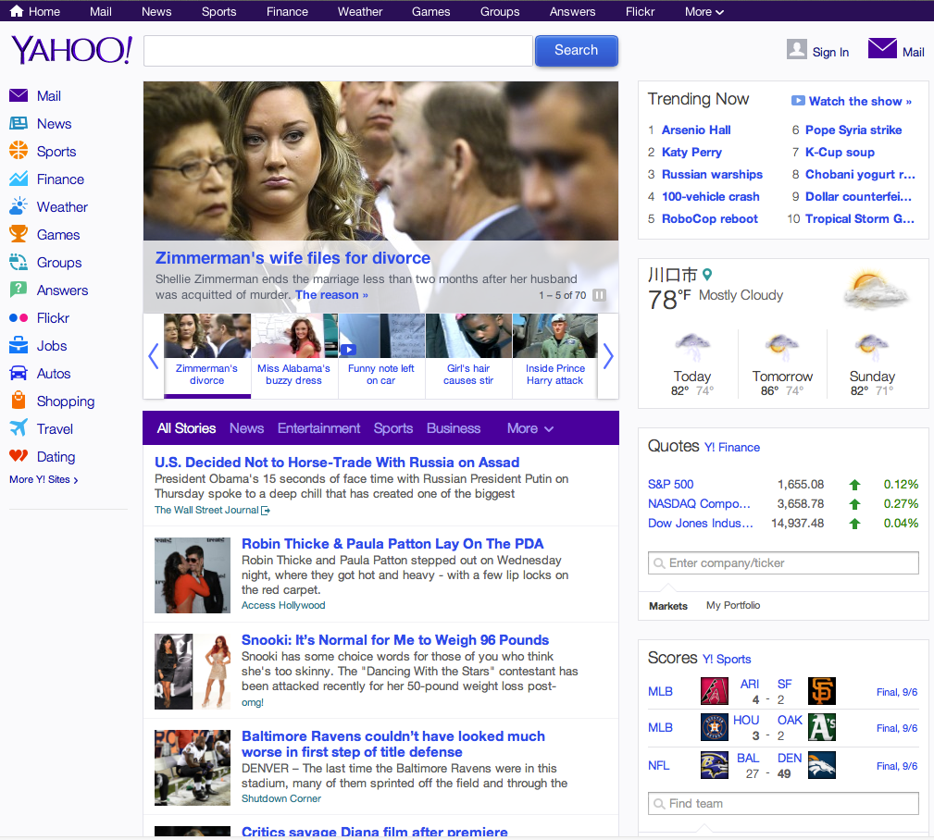Open Mail via purple envelope in sidebar
Screen dimensions: 934x840
[19, 95]
